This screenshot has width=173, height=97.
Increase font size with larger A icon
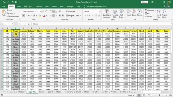tap(43, 11)
